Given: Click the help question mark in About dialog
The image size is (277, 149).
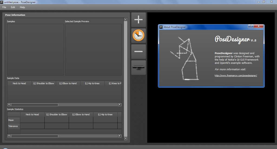Looking at the screenshot, I should pos(251,26).
